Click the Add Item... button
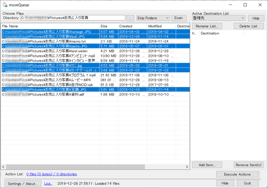The height and width of the screenshot is (188, 268). coord(207,165)
